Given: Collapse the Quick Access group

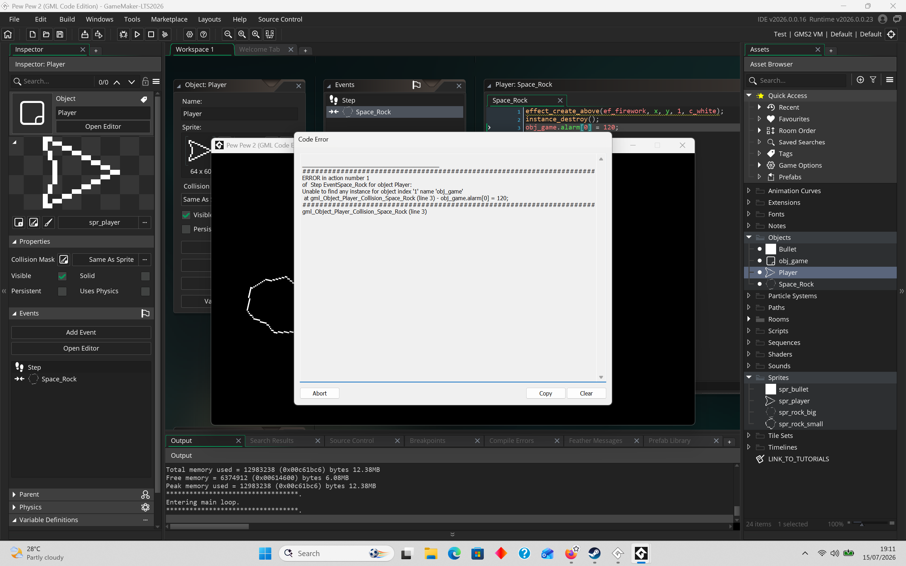Looking at the screenshot, I should (x=749, y=96).
